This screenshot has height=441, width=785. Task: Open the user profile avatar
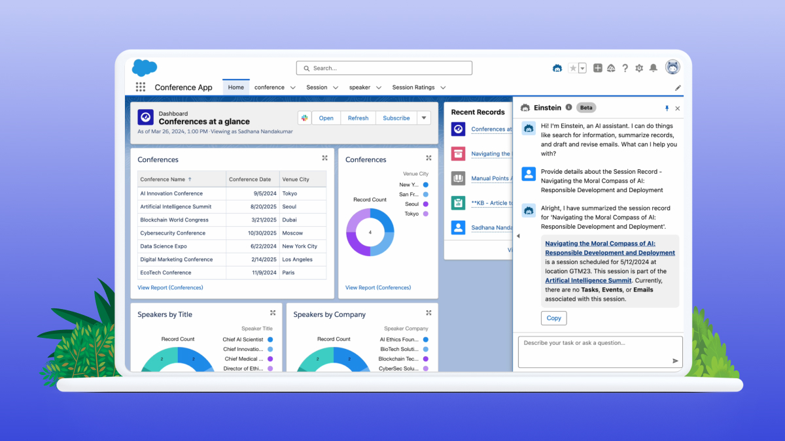[672, 67]
